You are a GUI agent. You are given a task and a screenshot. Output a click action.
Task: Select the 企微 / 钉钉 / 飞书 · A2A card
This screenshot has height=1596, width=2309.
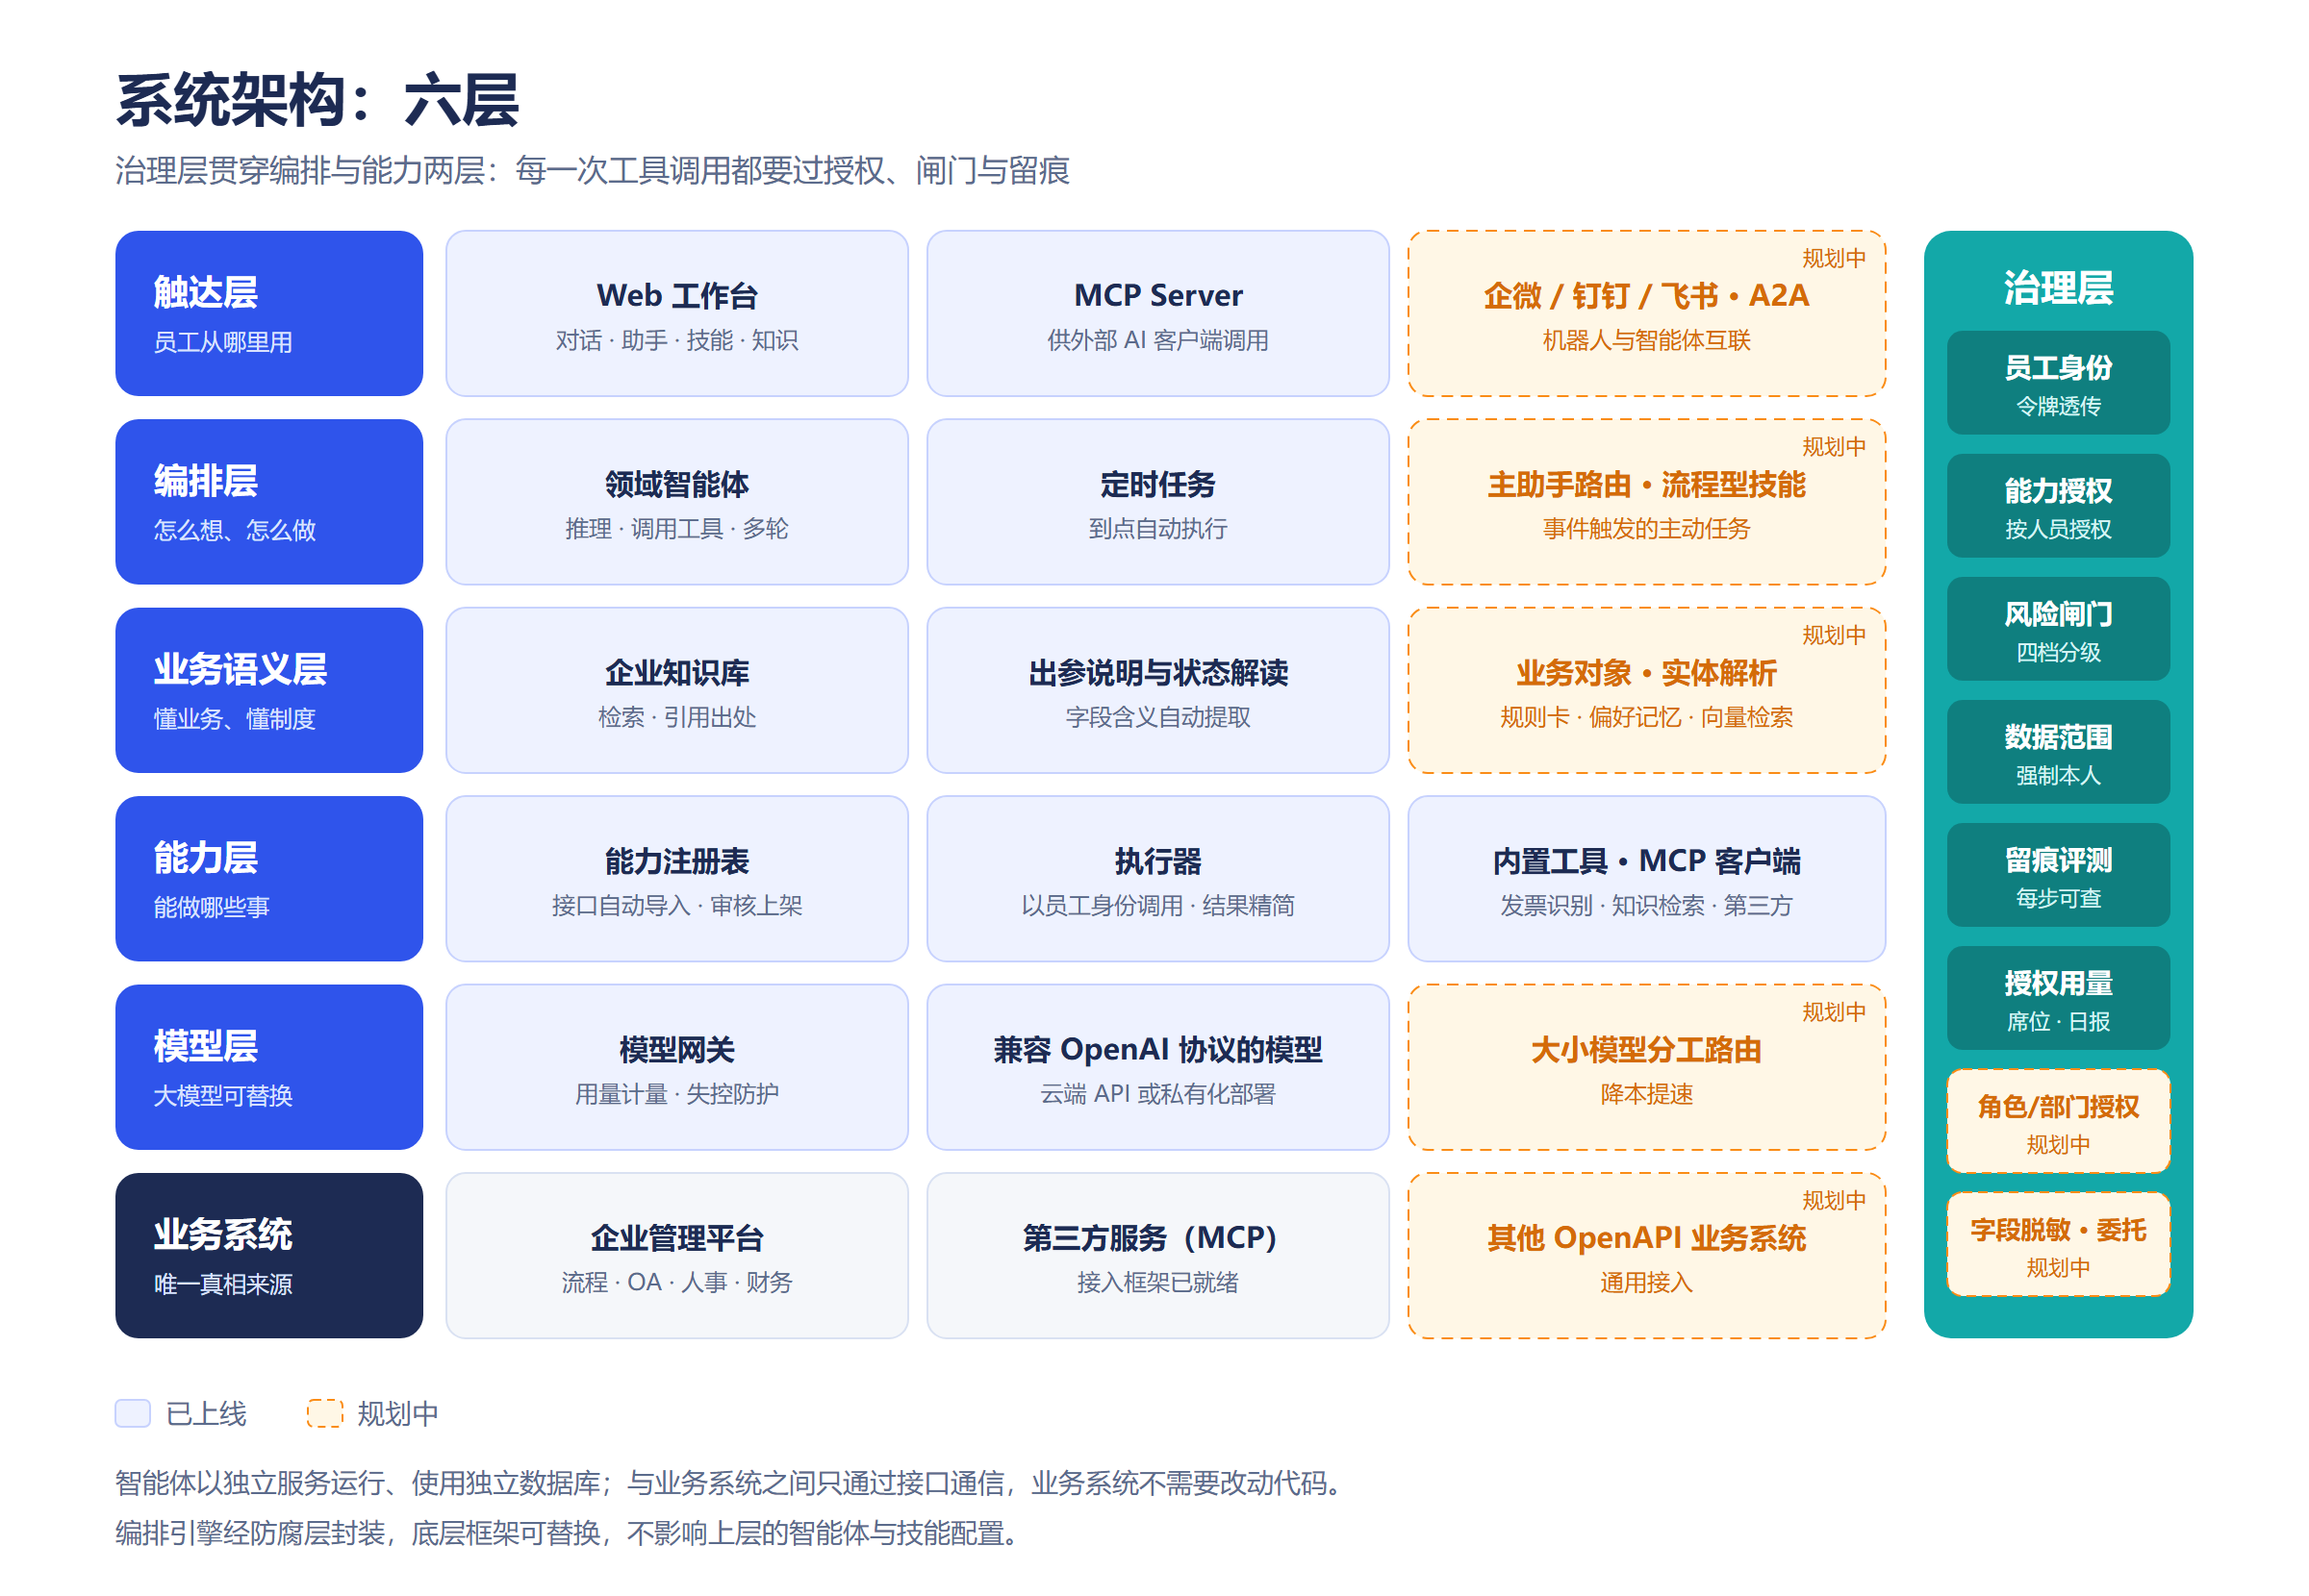[x=1646, y=313]
